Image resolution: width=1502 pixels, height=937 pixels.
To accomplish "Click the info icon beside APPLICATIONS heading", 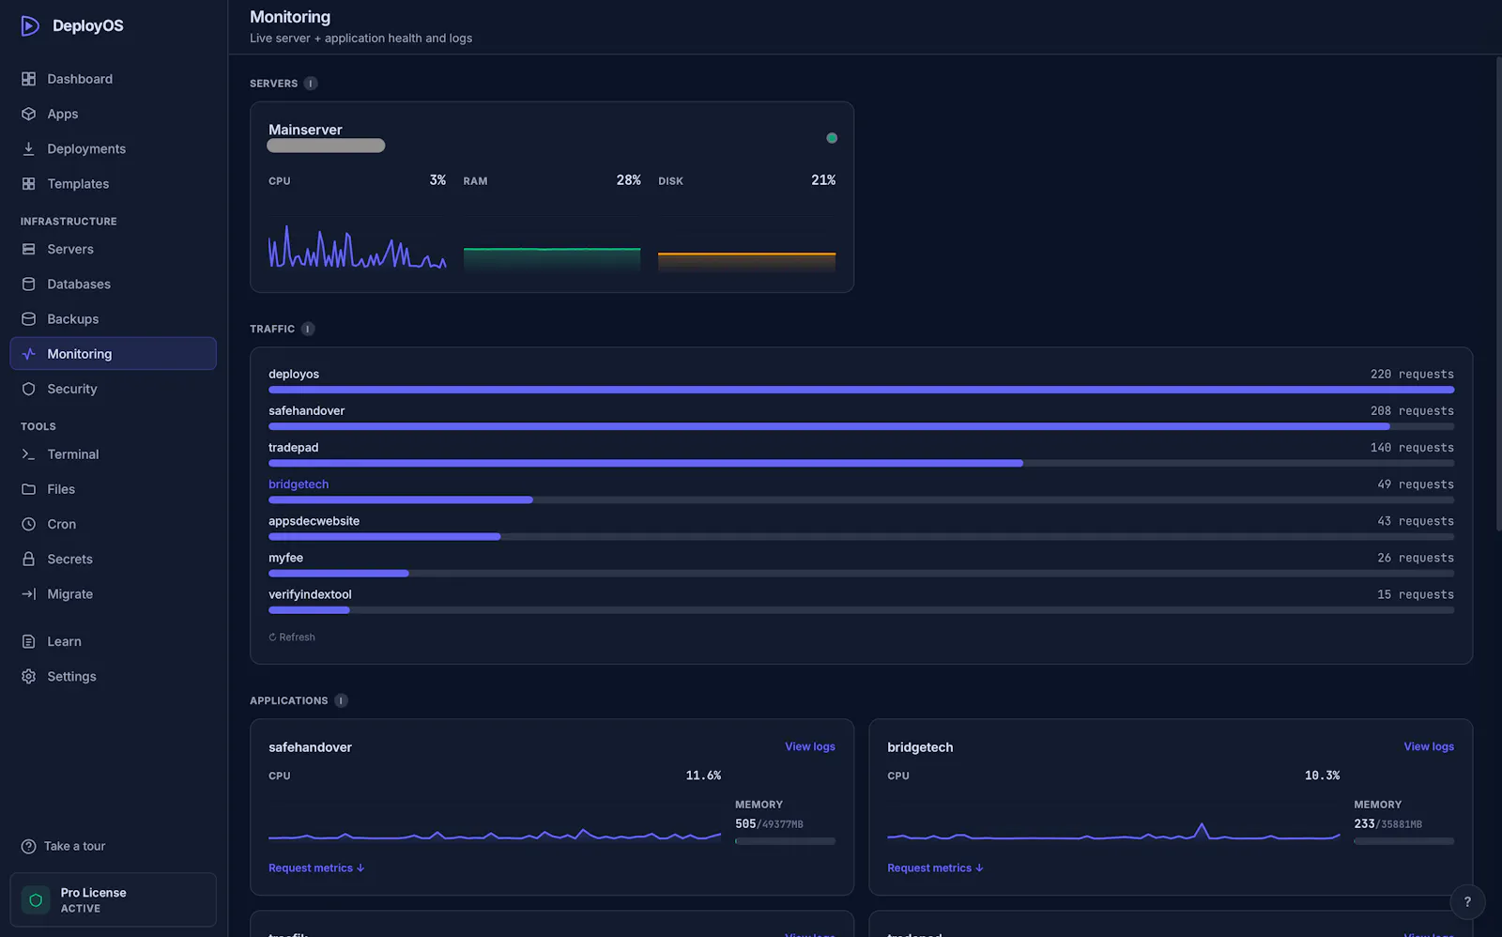I will tap(341, 700).
